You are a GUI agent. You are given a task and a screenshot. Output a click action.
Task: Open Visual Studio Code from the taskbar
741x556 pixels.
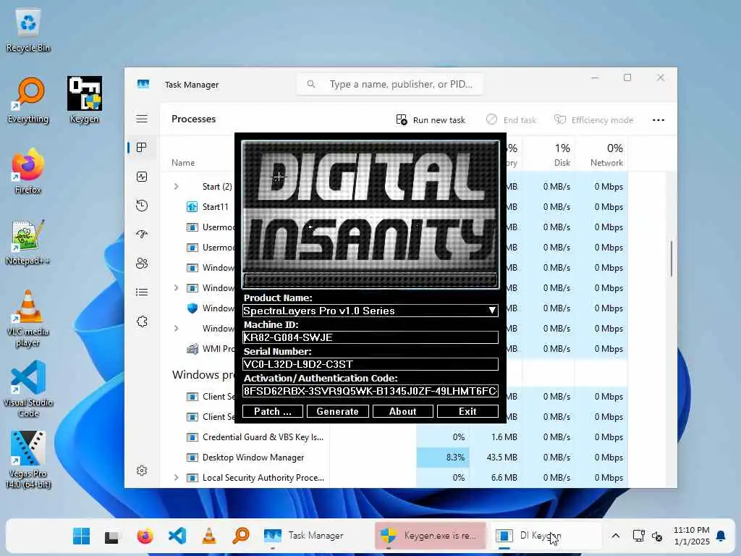click(177, 536)
